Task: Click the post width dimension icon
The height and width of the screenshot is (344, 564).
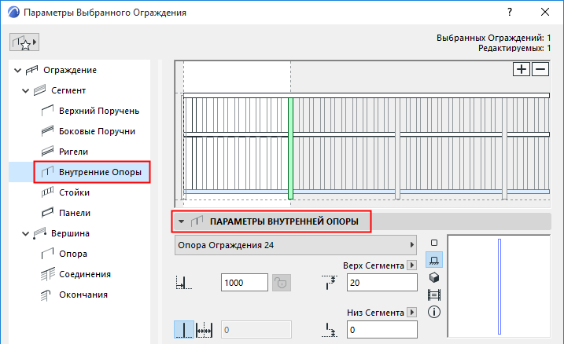Action: (184, 283)
